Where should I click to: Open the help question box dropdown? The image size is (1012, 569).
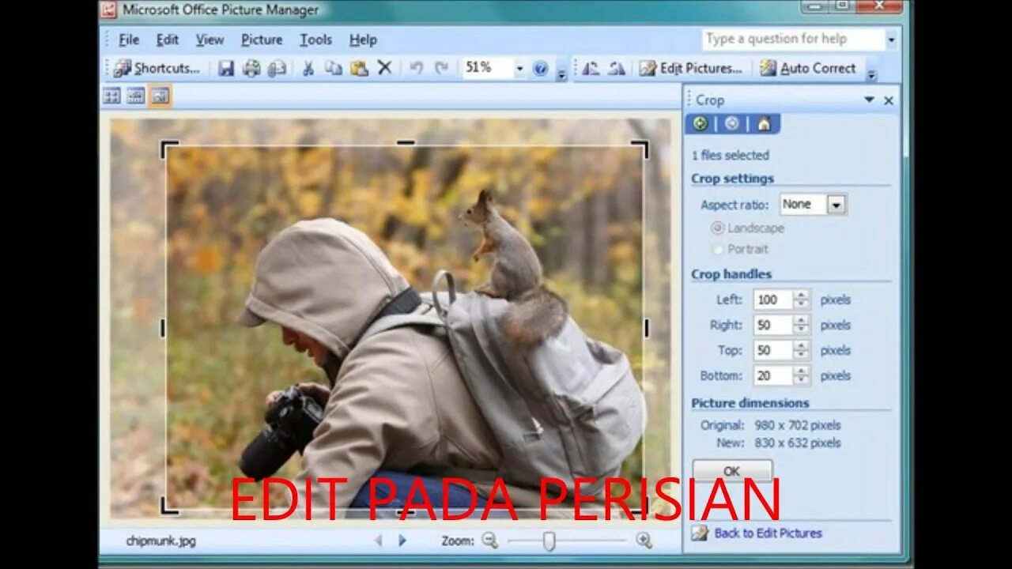point(891,40)
